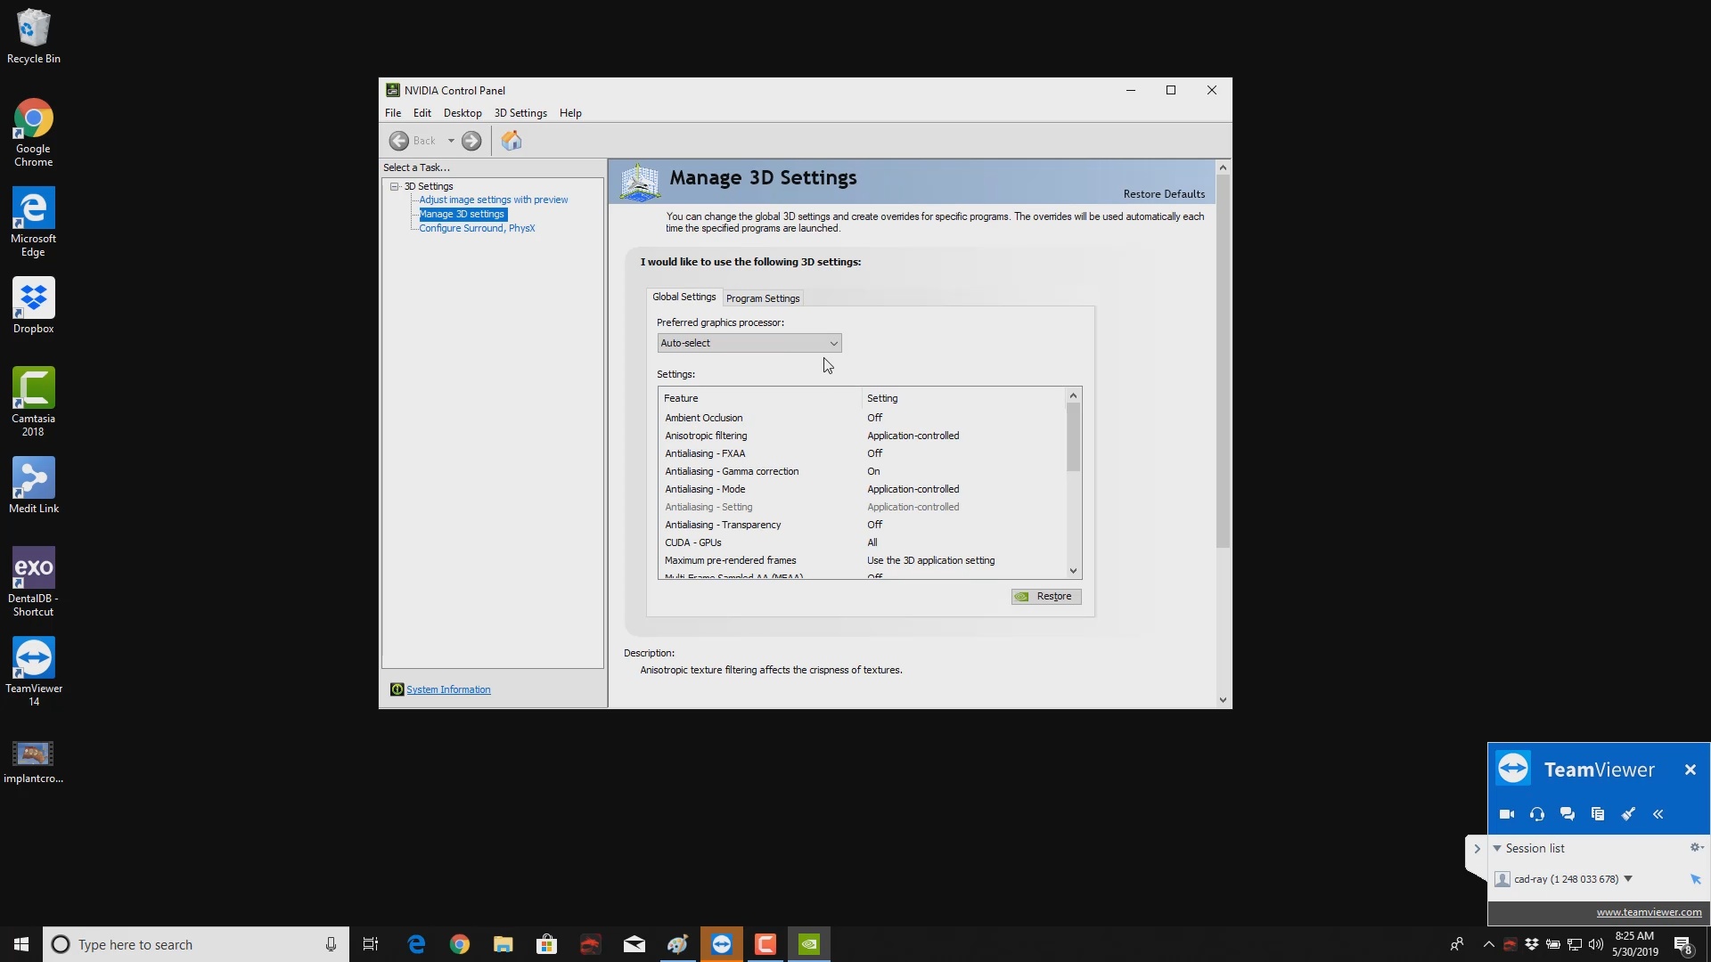Image resolution: width=1711 pixels, height=962 pixels.
Task: Hide TeamViewer panel with side chevron
Action: 1477,849
